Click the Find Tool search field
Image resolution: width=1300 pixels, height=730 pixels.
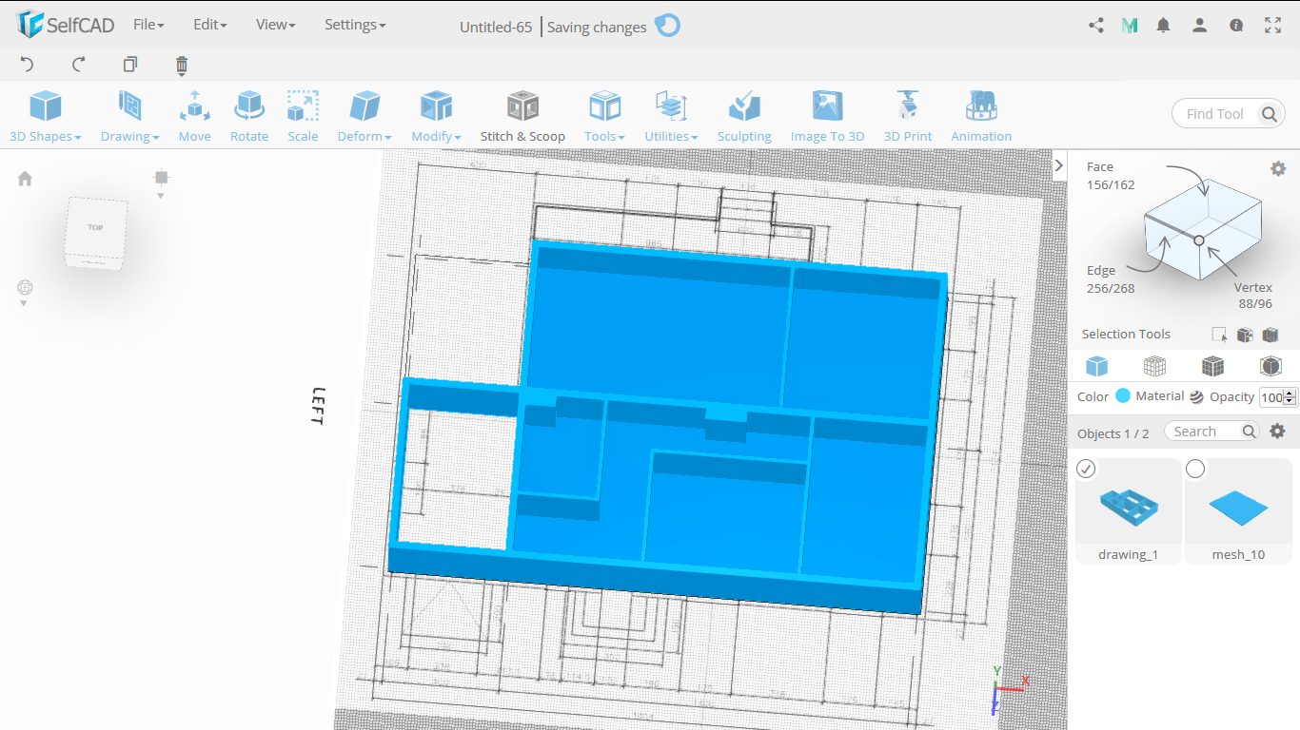click(x=1214, y=114)
